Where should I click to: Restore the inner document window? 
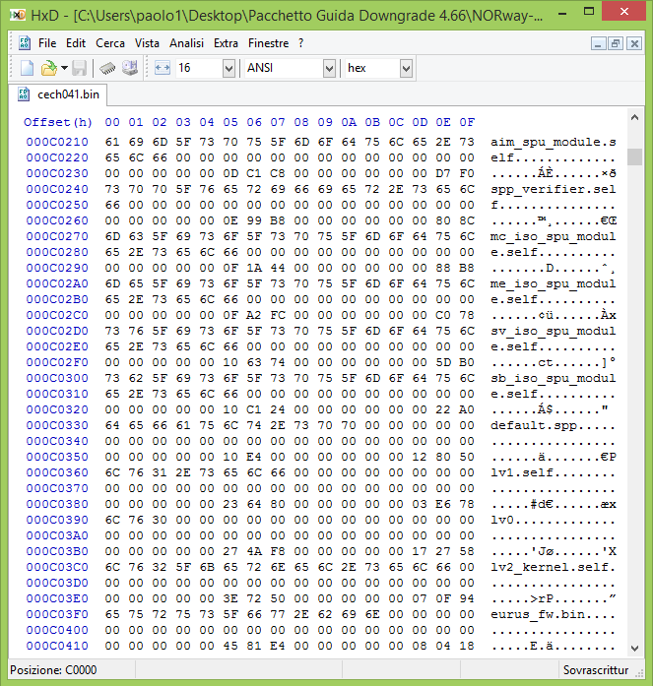pos(615,43)
